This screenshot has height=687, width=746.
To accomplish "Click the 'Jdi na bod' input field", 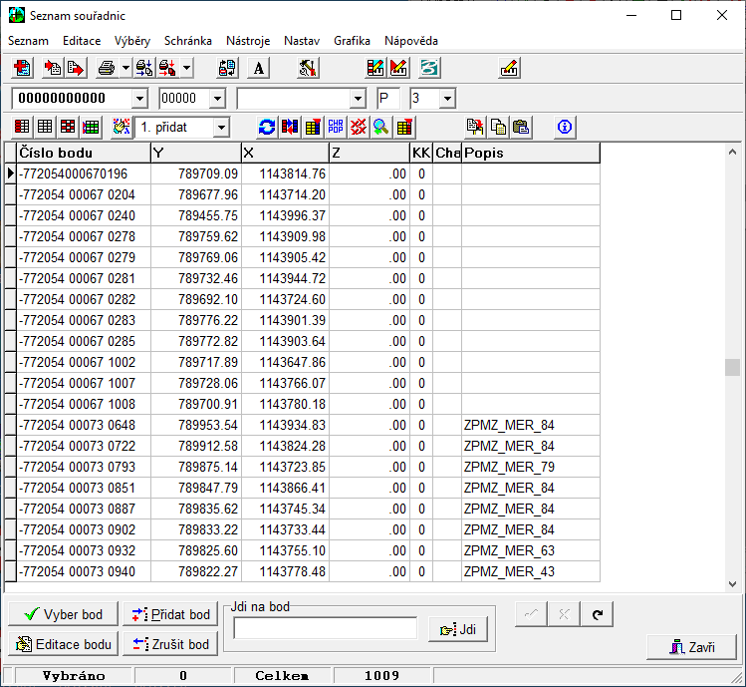I will [x=325, y=628].
